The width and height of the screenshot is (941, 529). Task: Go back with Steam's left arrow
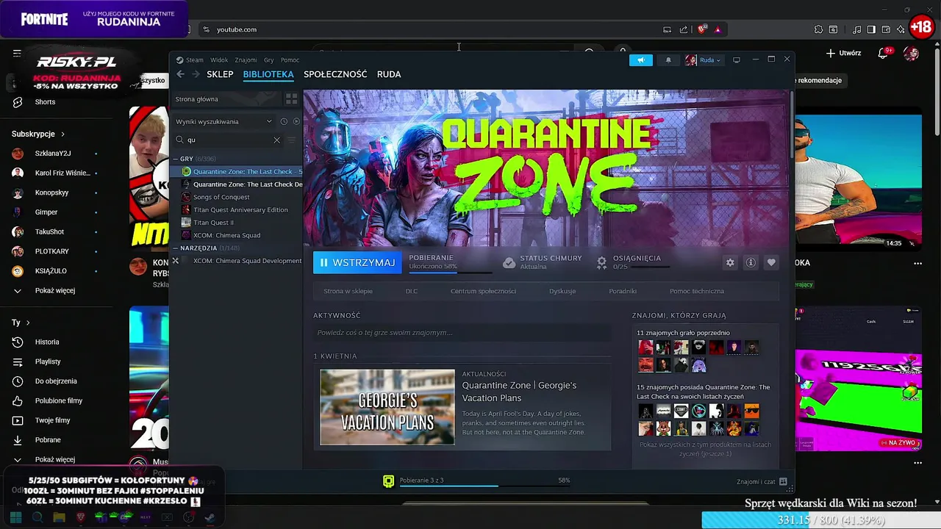click(180, 74)
